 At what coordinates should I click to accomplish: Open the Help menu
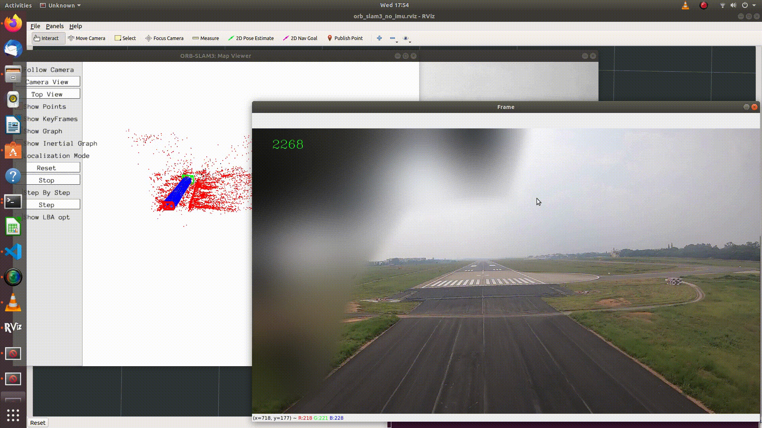pos(75,26)
